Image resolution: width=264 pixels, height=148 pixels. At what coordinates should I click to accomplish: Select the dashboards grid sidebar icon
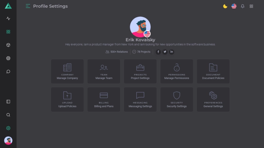[x=8, y=32]
